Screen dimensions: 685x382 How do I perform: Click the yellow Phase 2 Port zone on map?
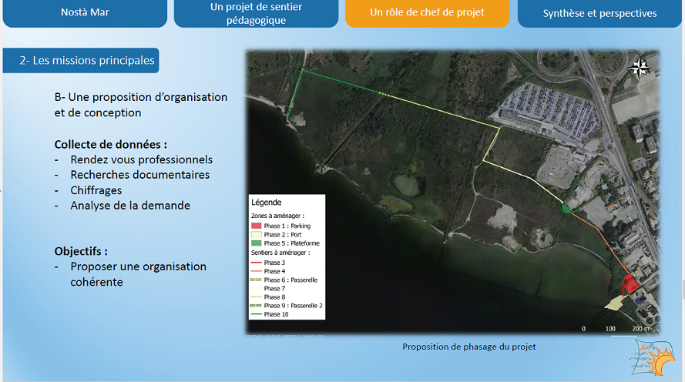613,303
